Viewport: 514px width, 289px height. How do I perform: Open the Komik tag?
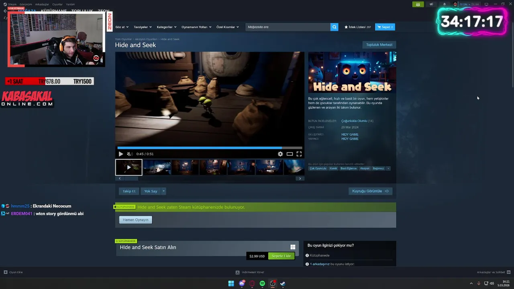pyautogui.click(x=333, y=169)
